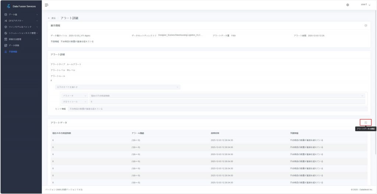Image resolution: width=377 pixels, height=194 pixels.
Task: Click the icon in the 基本情報 header
Action: (x=366, y=25)
